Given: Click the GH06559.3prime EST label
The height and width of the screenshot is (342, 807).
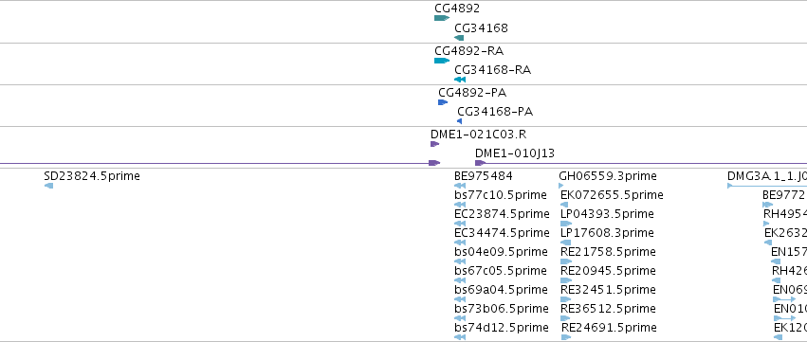Looking at the screenshot, I should click(x=608, y=176).
